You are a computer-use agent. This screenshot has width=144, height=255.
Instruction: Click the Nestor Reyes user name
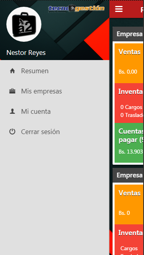click(x=26, y=53)
